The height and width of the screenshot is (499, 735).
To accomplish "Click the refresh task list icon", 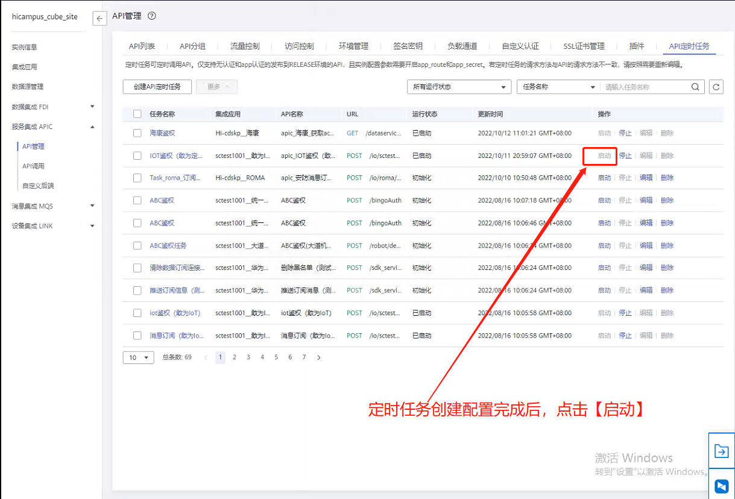I will 716,87.
